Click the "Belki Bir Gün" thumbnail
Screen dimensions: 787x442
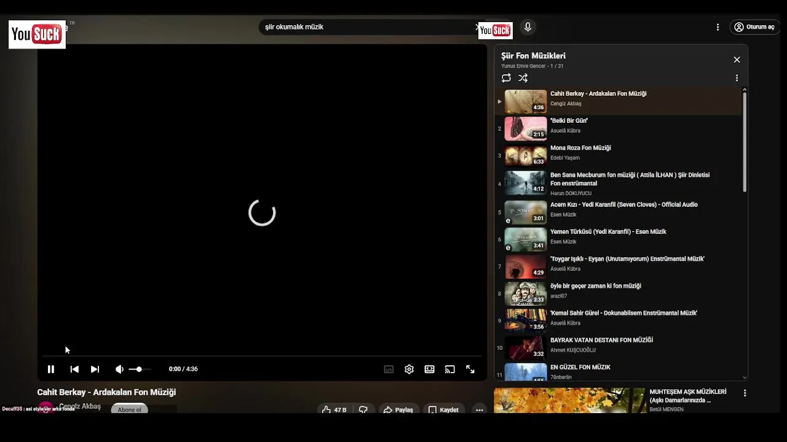point(526,128)
